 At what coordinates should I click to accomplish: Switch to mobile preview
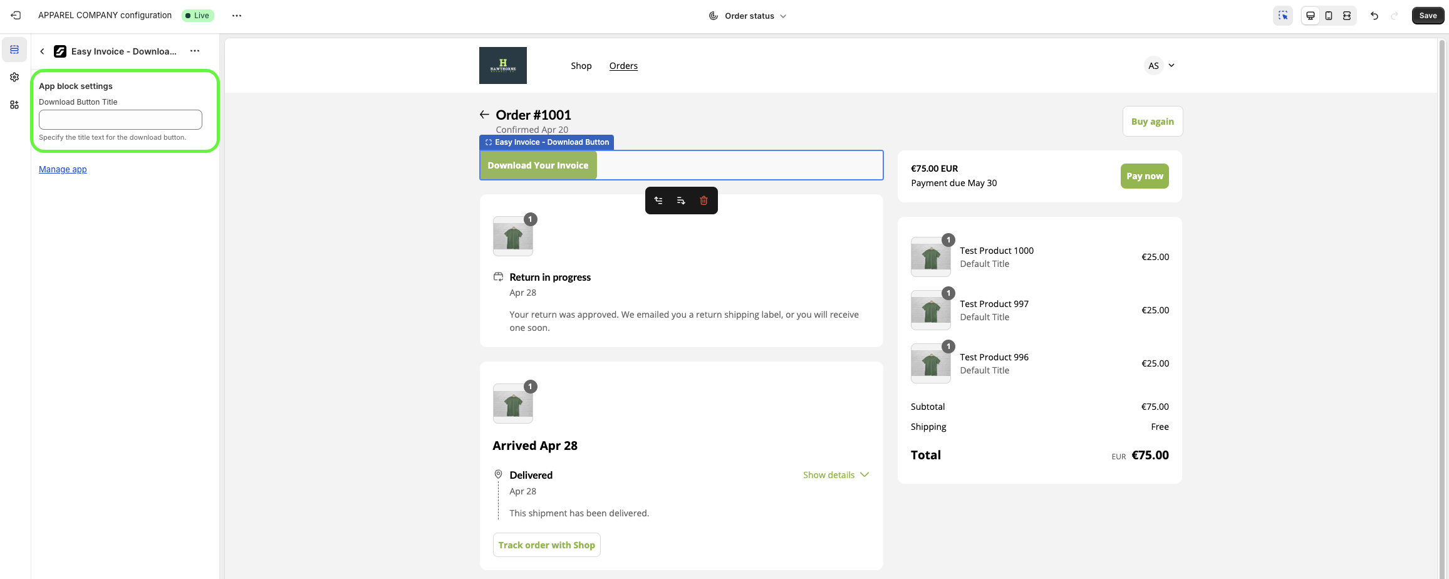click(1328, 16)
